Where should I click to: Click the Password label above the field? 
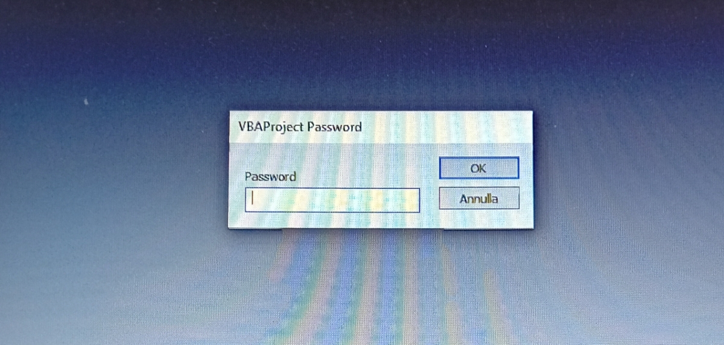click(x=270, y=177)
